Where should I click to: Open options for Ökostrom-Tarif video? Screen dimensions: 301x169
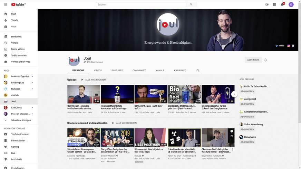coord(233,149)
